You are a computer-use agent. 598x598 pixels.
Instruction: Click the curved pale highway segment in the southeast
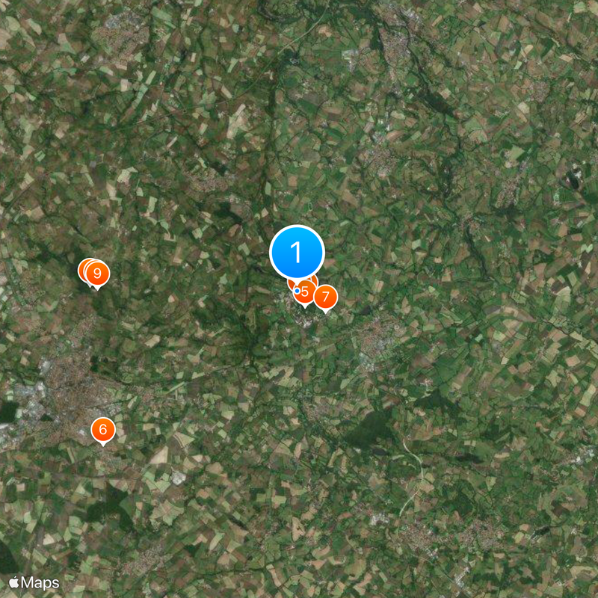[x=413, y=477]
